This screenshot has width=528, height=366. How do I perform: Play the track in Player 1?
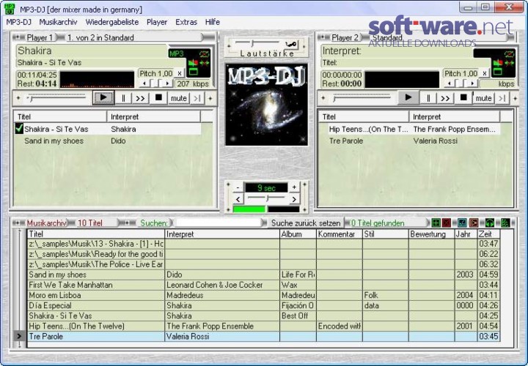coord(103,98)
